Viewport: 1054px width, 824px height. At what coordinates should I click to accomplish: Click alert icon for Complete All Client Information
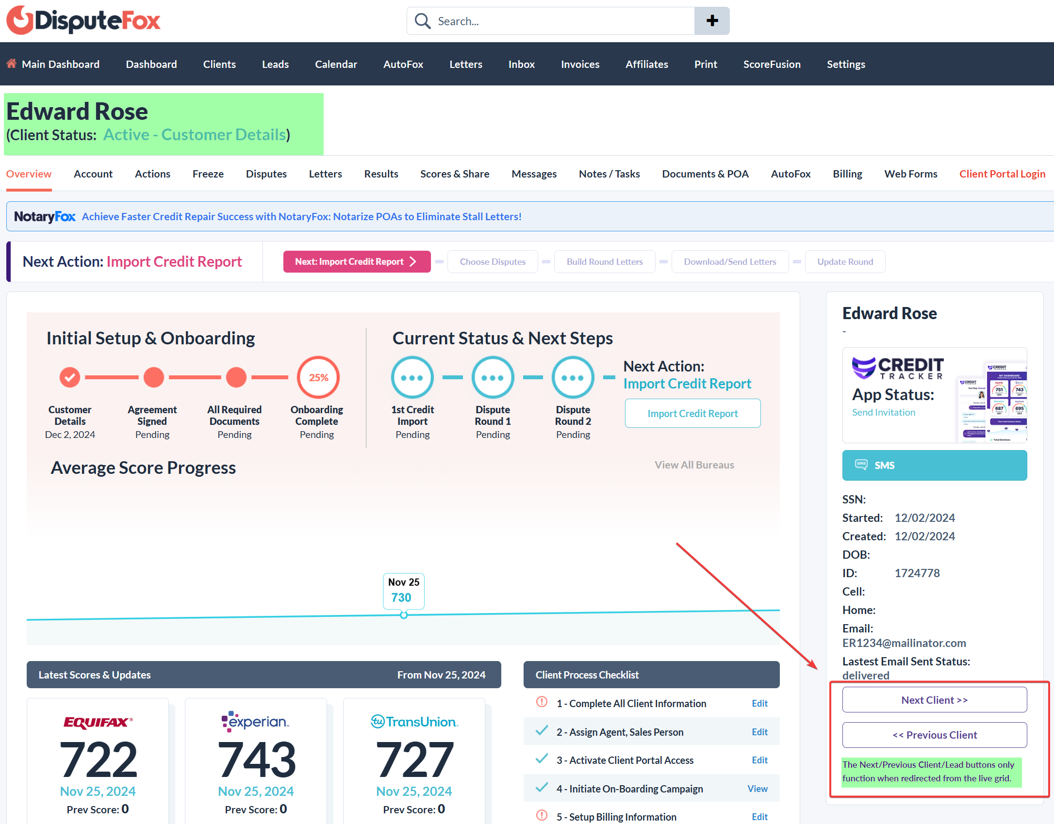tap(542, 702)
